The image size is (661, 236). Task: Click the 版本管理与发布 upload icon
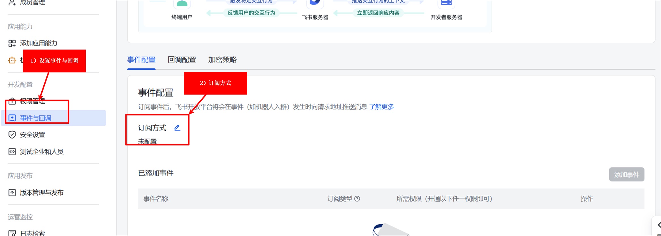pos(12,193)
